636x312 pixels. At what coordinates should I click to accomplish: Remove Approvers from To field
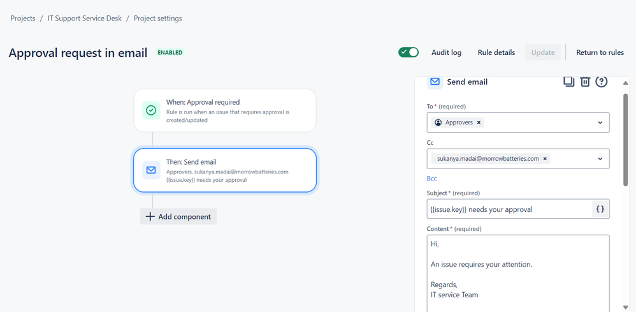coord(479,123)
